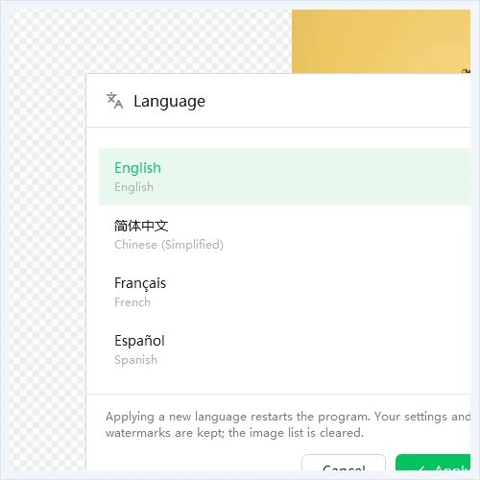480x480 pixels.
Task: Apply the selected language
Action: point(433,463)
